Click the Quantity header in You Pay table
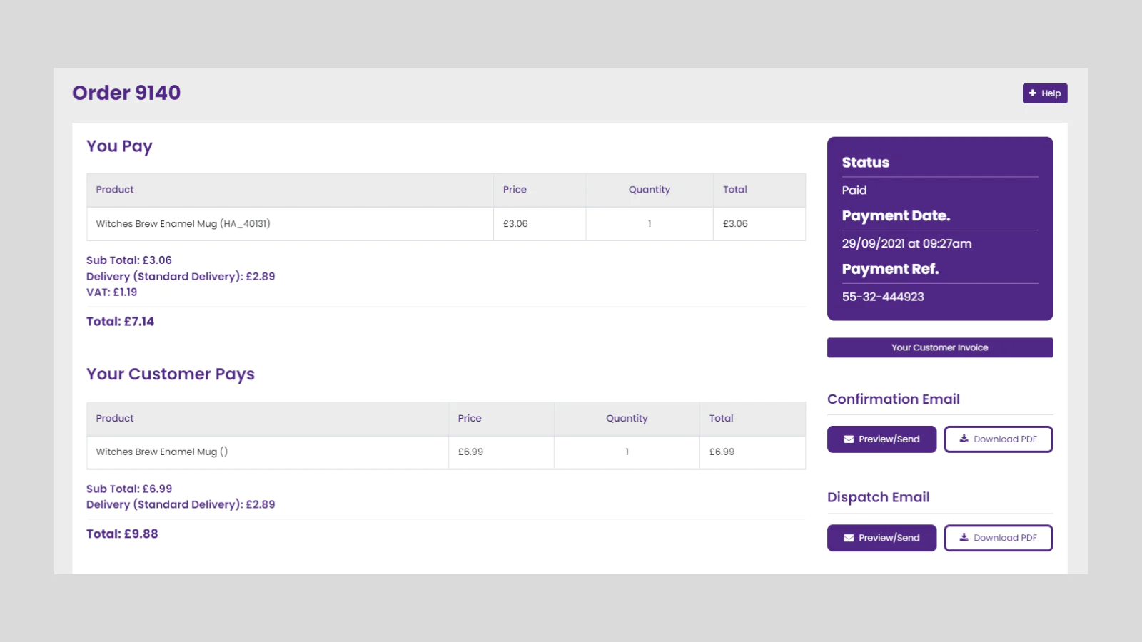 [650, 190]
